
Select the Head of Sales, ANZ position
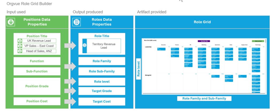(37, 51)
